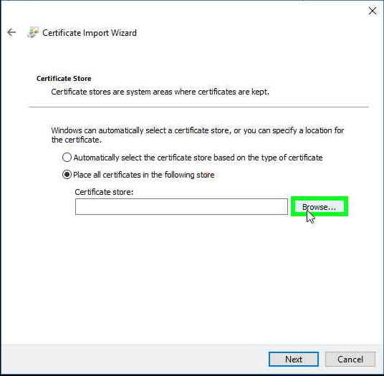Continue with the Next button
384x376 pixels.
coord(294,360)
